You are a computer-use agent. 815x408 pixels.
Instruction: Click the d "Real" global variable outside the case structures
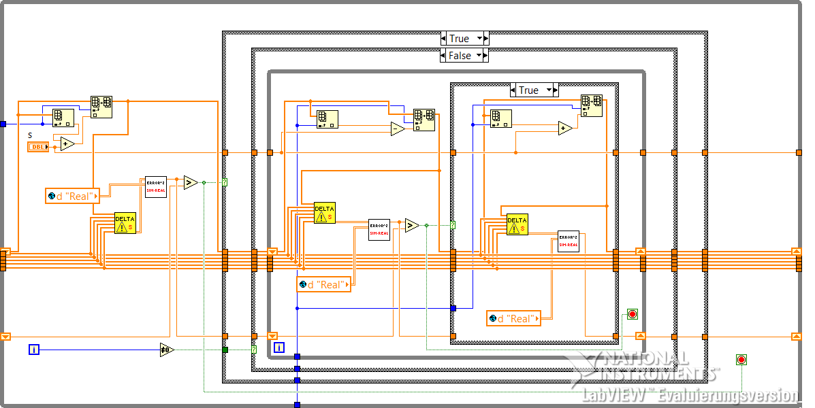[72, 197]
